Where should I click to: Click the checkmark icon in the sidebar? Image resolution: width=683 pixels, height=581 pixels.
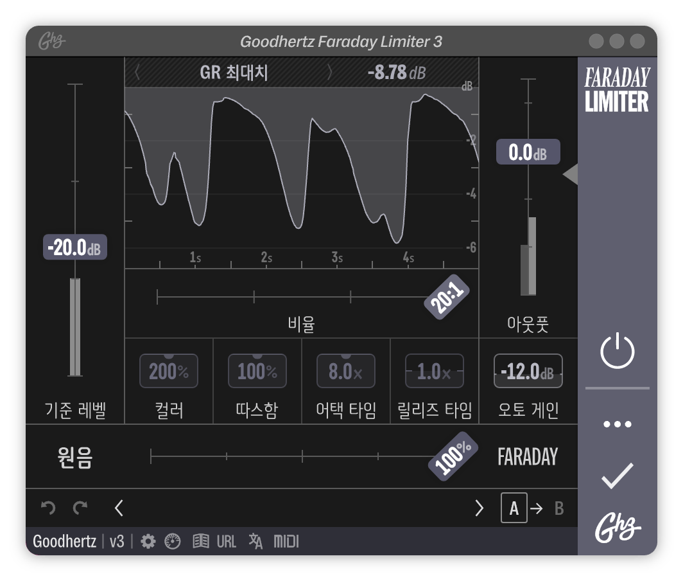617,475
